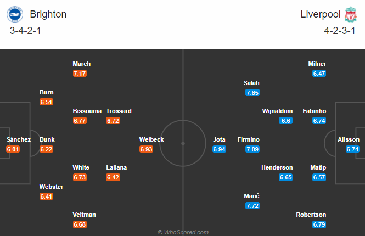Open Trossard's player name link
The image size is (365, 236).
119,111
